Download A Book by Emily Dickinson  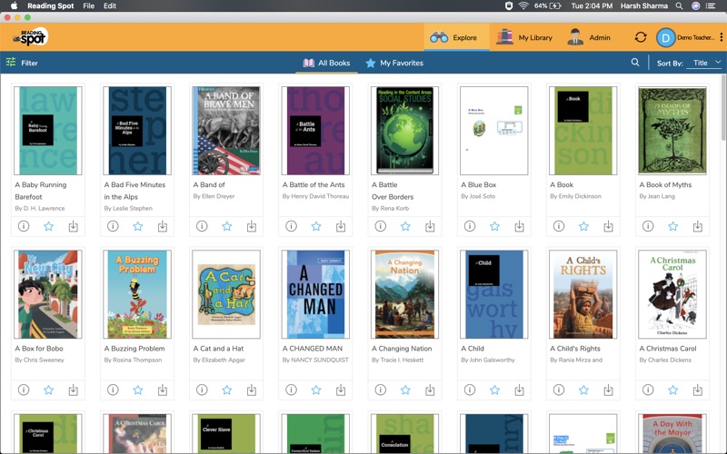pyautogui.click(x=608, y=226)
